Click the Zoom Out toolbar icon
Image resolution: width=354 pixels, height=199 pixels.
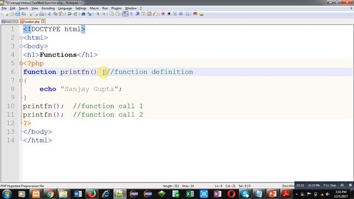click(x=104, y=14)
